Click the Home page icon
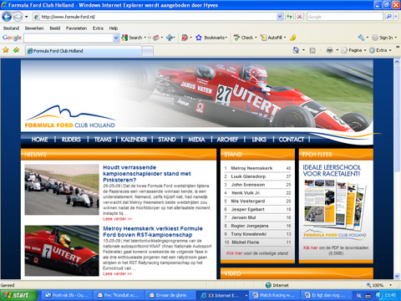The width and height of the screenshot is (401, 301). click(x=296, y=50)
